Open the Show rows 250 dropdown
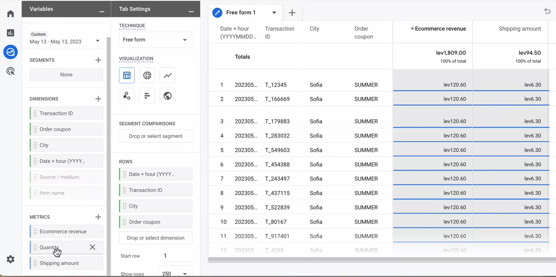Screen dimensions: 556x277 point(175,273)
